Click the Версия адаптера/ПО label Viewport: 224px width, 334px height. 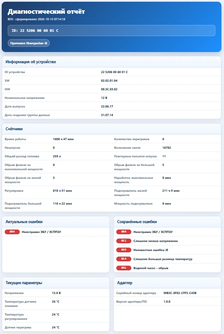[131, 302]
